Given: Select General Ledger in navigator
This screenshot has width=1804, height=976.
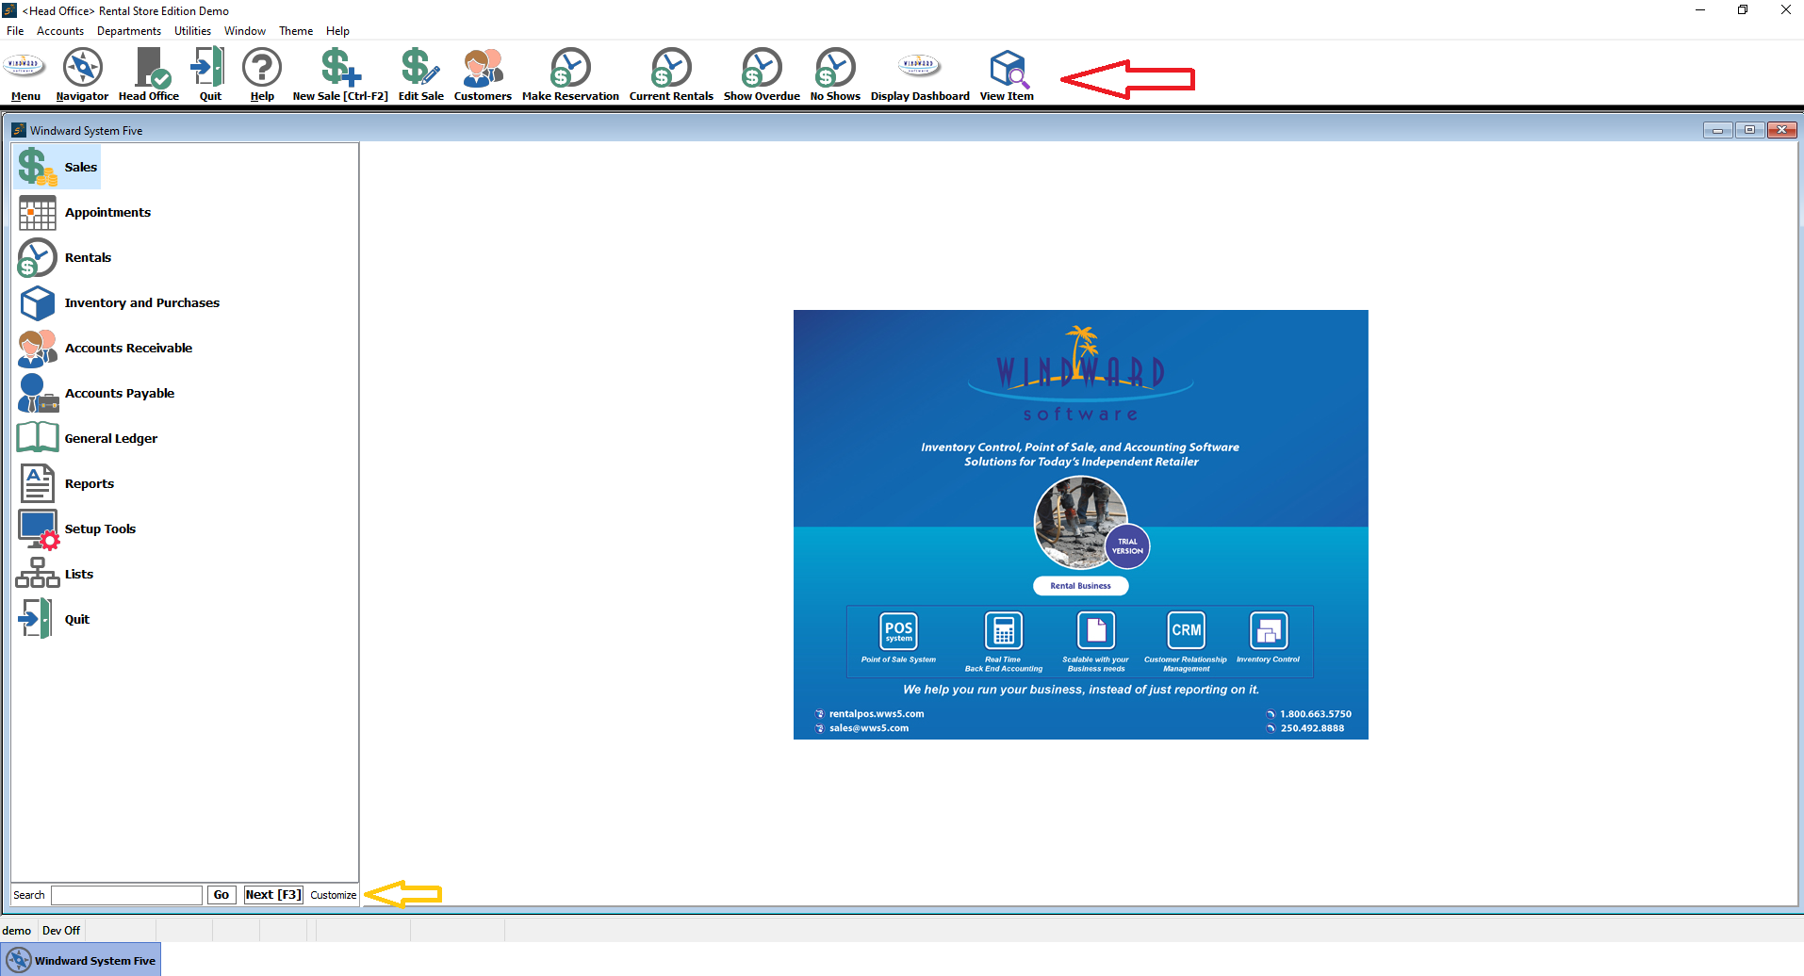Looking at the screenshot, I should [88, 439].
